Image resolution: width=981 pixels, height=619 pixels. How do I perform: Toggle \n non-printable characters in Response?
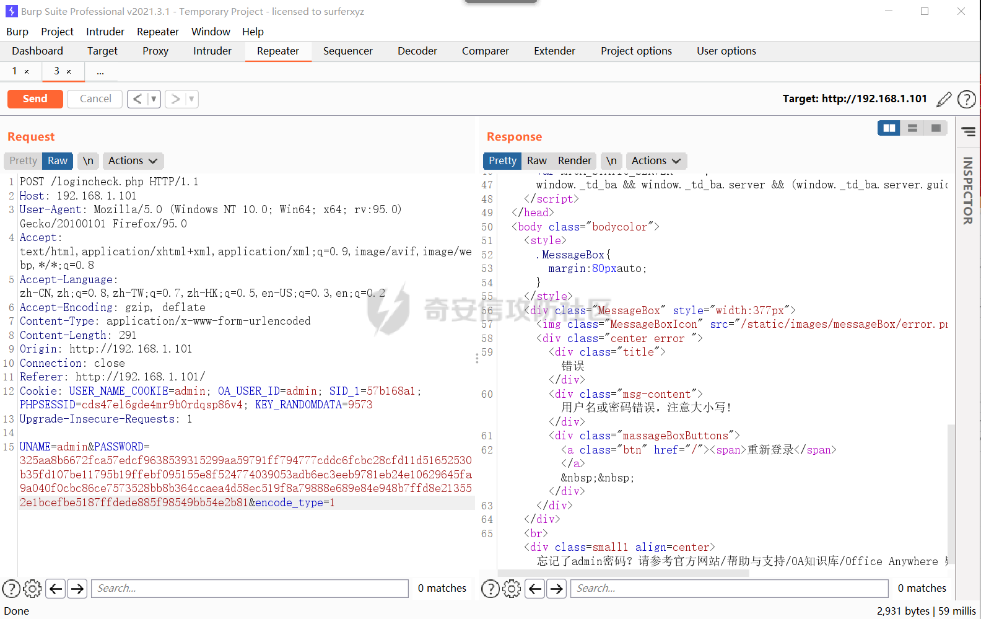[x=611, y=161]
